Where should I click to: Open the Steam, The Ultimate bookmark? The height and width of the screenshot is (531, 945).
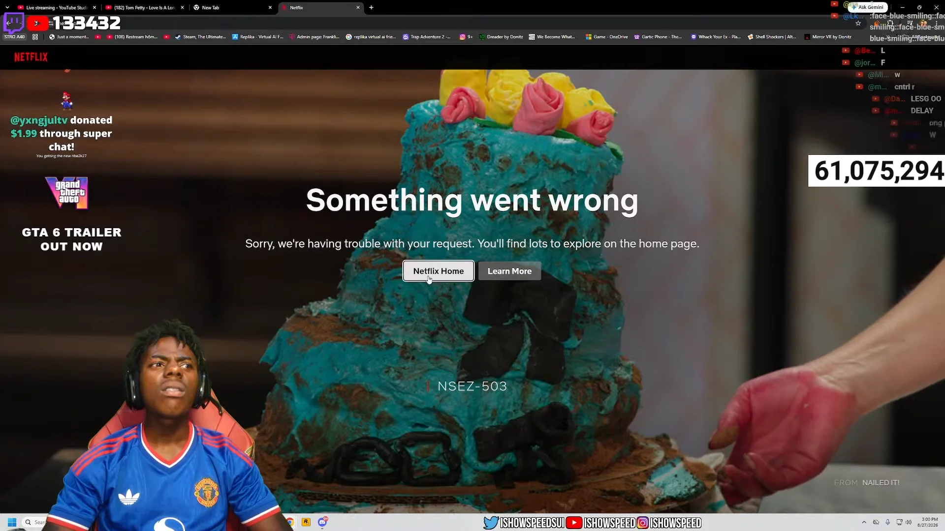pyautogui.click(x=200, y=37)
